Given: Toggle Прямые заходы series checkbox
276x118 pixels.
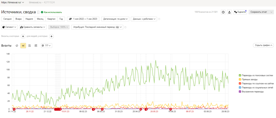Looking at the screenshot, I should [x=240, y=79].
